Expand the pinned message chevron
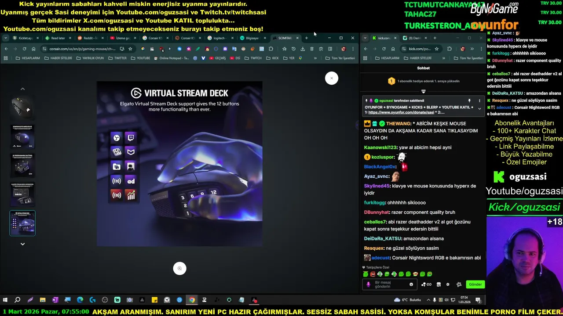This screenshot has height=316, width=563. click(x=479, y=108)
